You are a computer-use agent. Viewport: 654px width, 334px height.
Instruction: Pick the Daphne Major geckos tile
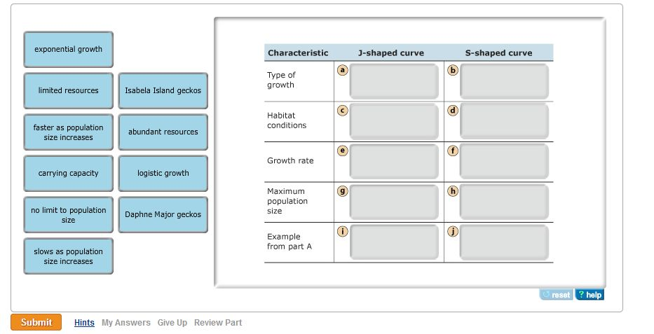163,214
